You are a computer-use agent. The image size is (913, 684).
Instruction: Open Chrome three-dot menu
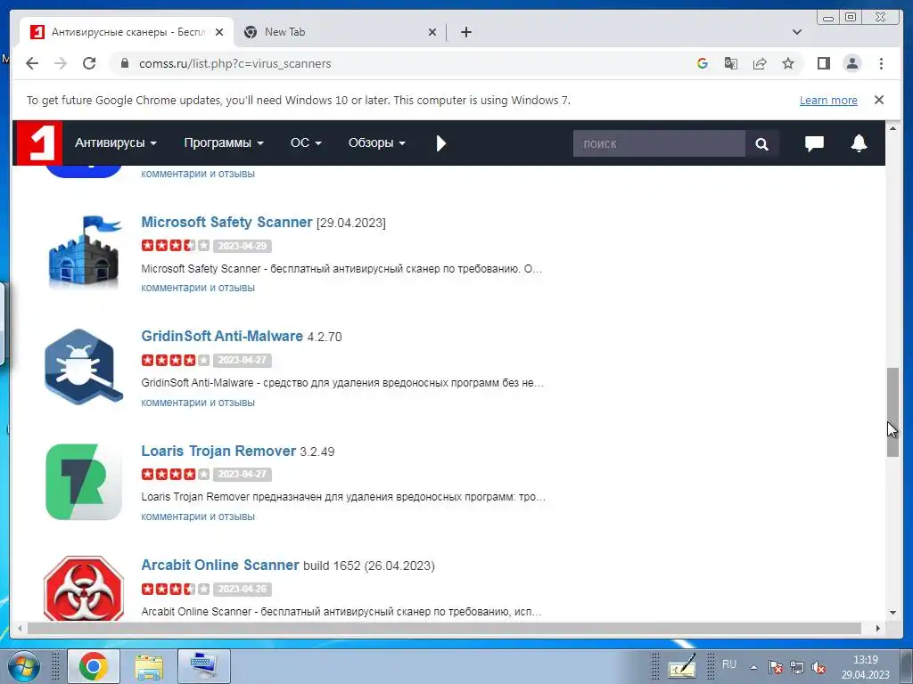coord(881,63)
